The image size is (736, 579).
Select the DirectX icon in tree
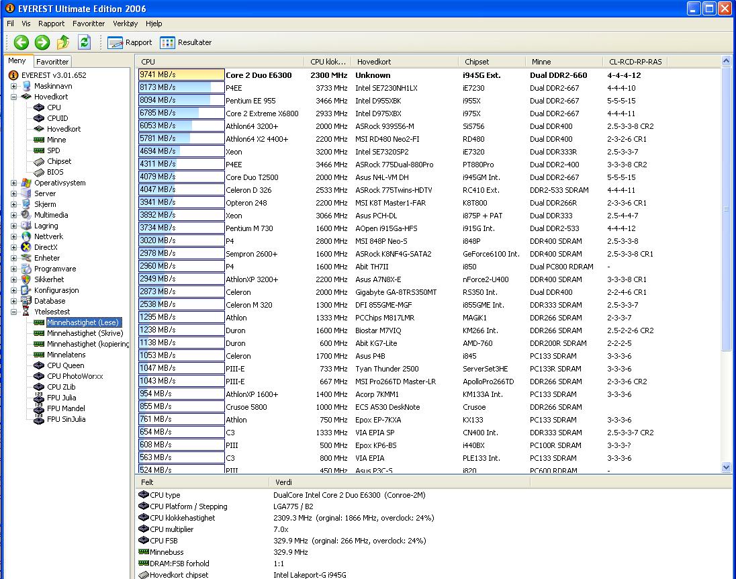(26, 247)
